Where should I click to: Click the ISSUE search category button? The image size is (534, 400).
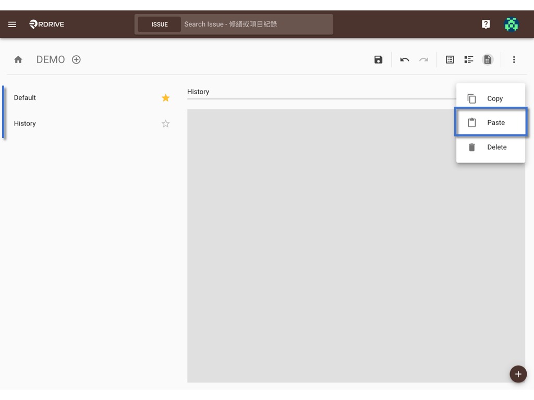coord(160,24)
